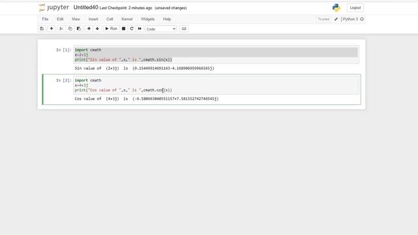Log out with the Logout button
This screenshot has width=418, height=235.
(x=355, y=8)
